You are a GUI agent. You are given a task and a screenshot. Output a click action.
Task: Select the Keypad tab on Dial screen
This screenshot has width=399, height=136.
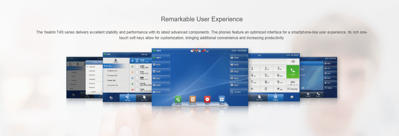click(x=276, y=98)
